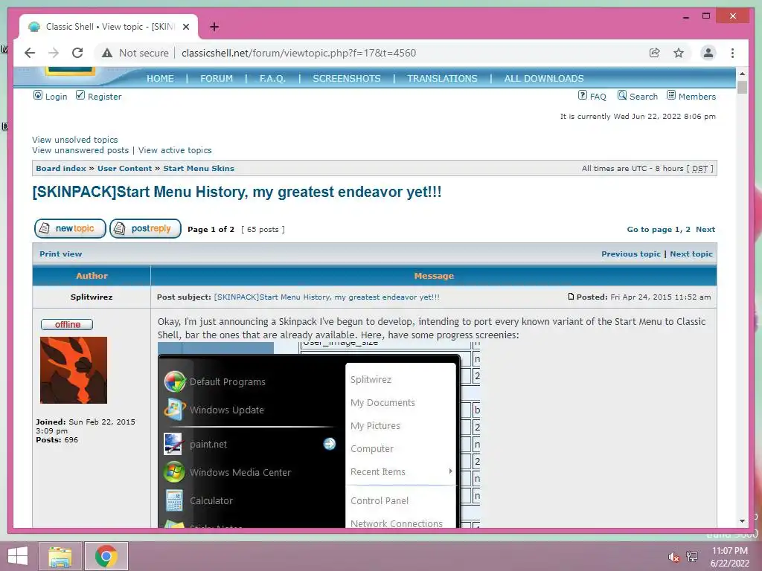Click the page scrollbar down arrow

(x=742, y=521)
